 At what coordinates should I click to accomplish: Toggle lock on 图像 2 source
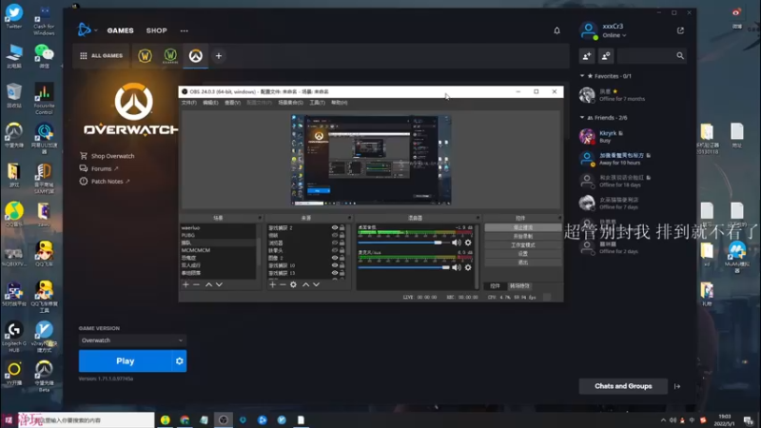342,258
